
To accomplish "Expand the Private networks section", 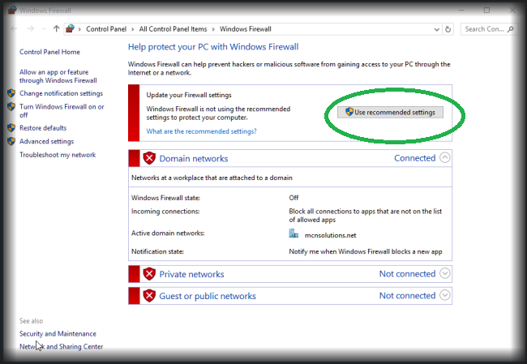I will 444,273.
